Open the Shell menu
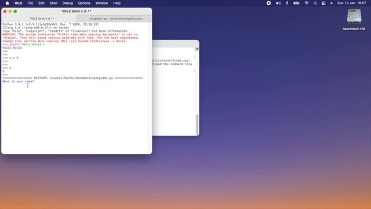This screenshot has height=209, width=371. click(x=53, y=3)
